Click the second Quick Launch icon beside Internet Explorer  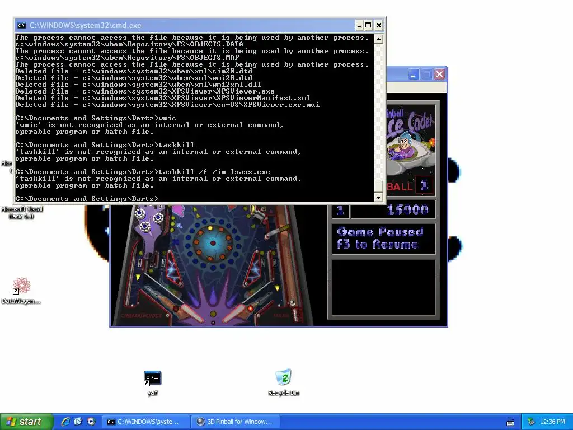[78, 422]
